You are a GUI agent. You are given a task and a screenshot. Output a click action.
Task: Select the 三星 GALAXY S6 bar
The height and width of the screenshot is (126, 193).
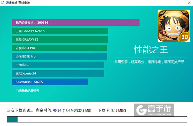pos(60,39)
